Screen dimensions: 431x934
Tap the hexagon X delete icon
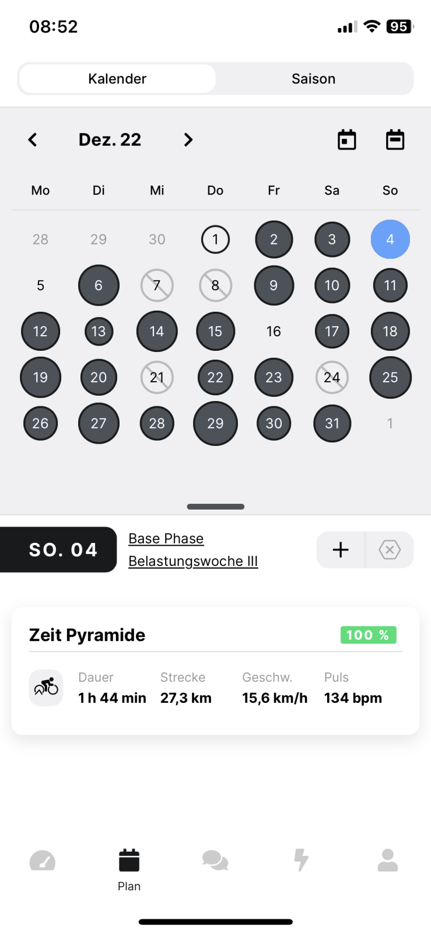390,550
